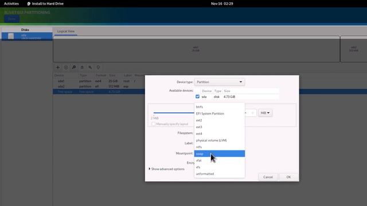Choose ext2 from the filesystem list

(x=220, y=120)
